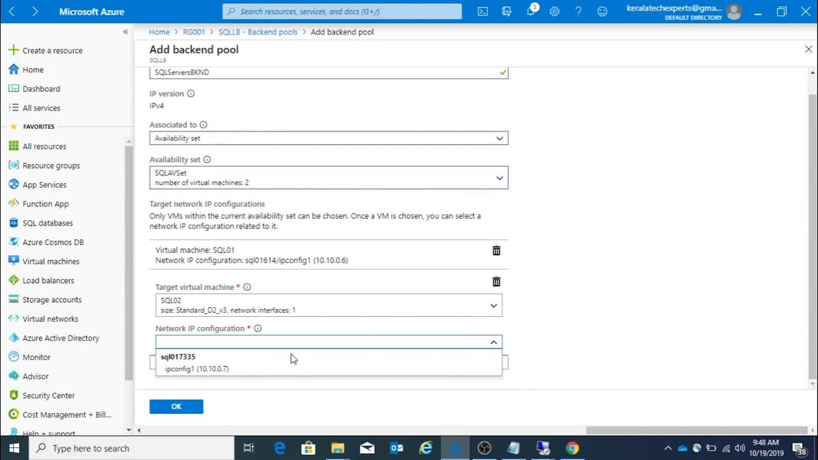Open Windows Start menu
Viewport: 818px width, 460px height.
coord(14,448)
